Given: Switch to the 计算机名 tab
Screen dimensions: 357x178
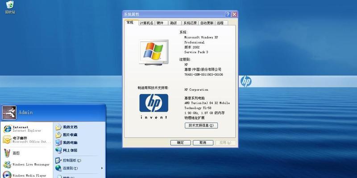Looking at the screenshot, I should click(x=146, y=23).
